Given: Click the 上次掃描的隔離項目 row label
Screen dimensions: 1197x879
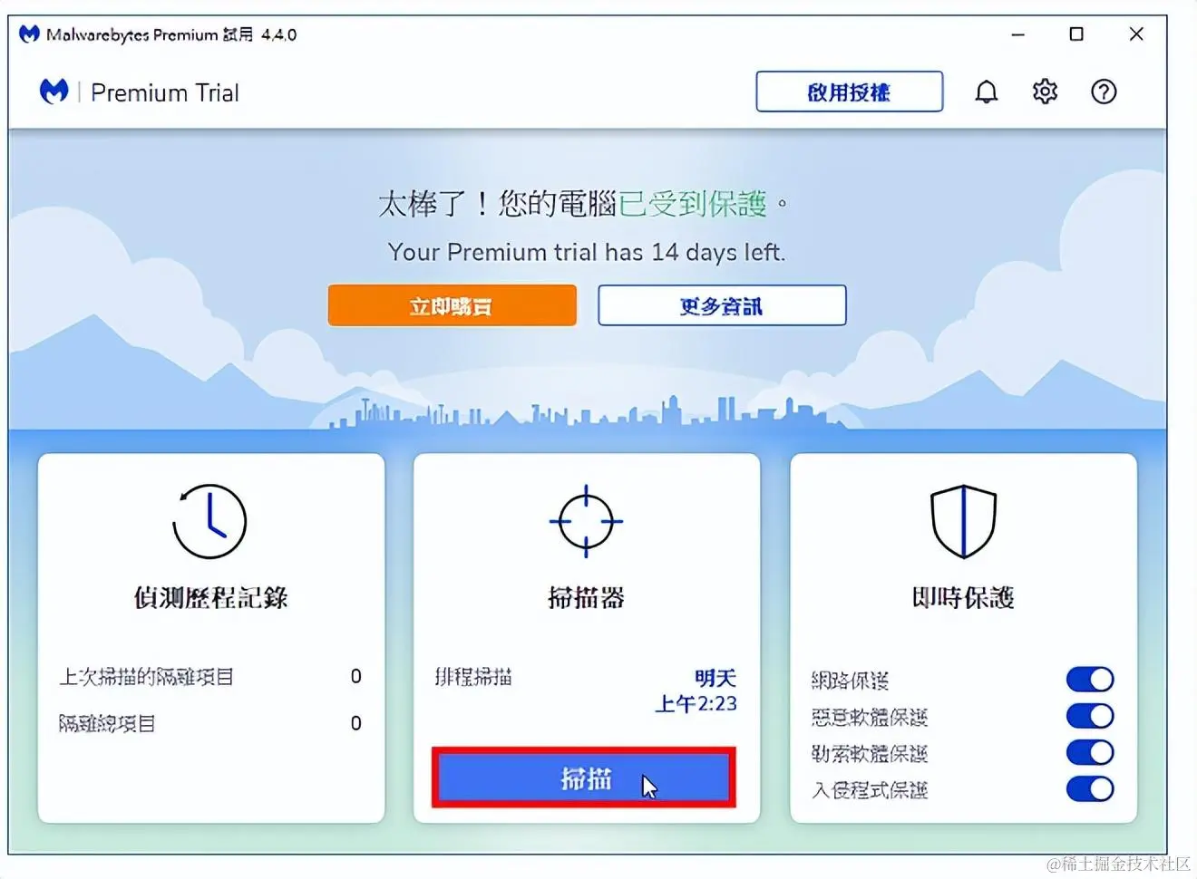Looking at the screenshot, I should tap(147, 677).
